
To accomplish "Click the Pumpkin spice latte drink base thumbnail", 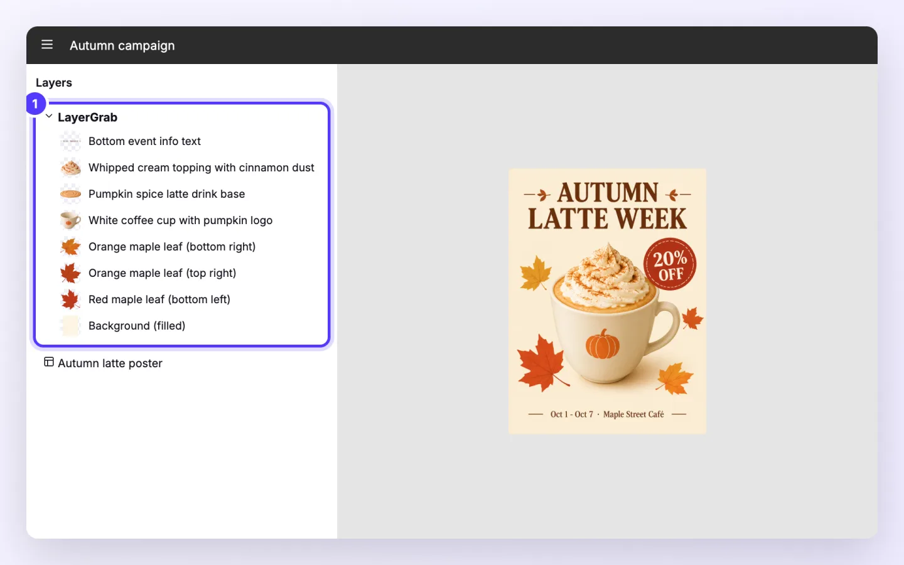I will (70, 194).
